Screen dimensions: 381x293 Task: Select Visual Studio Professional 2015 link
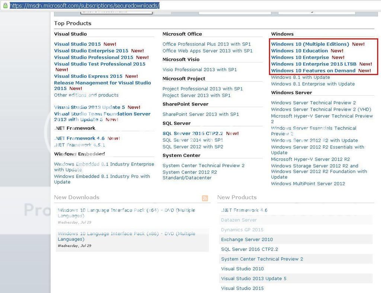click(93, 57)
